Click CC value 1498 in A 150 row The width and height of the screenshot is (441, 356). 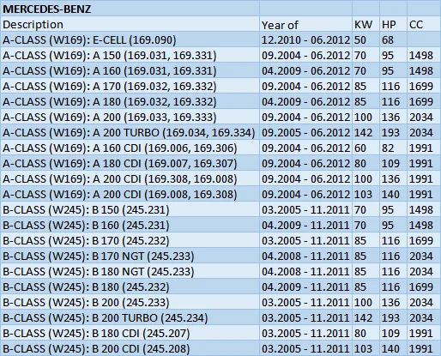click(x=424, y=55)
